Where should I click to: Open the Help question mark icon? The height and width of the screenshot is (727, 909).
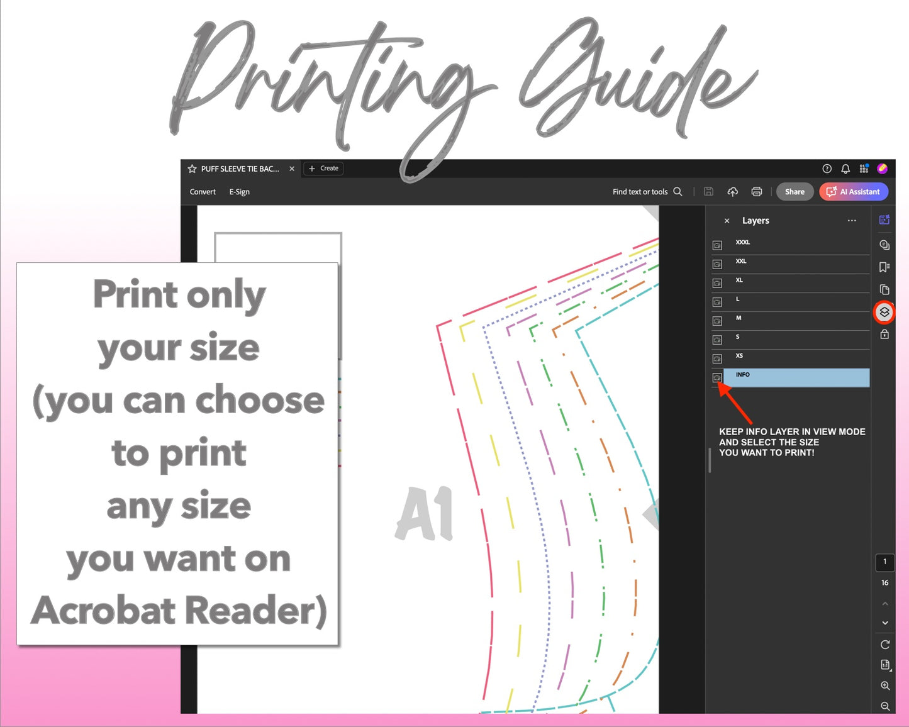tap(827, 169)
